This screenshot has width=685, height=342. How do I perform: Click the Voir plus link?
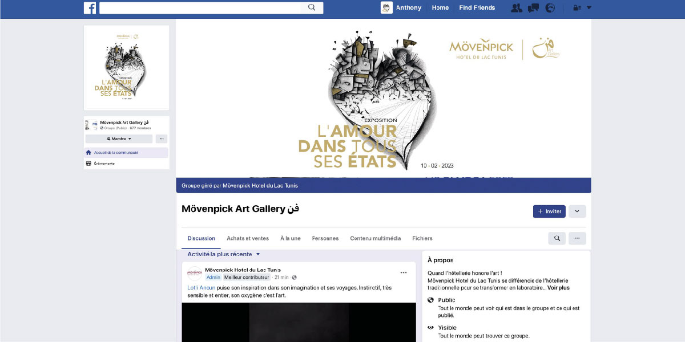[558, 288]
